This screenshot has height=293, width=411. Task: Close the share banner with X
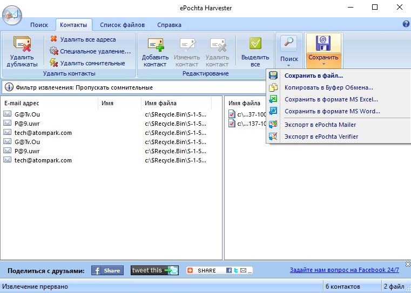(x=408, y=264)
